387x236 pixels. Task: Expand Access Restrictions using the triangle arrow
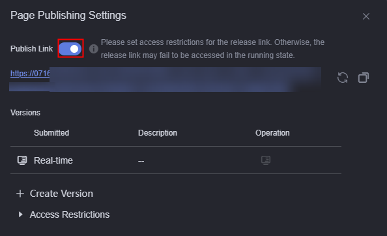tap(21, 214)
